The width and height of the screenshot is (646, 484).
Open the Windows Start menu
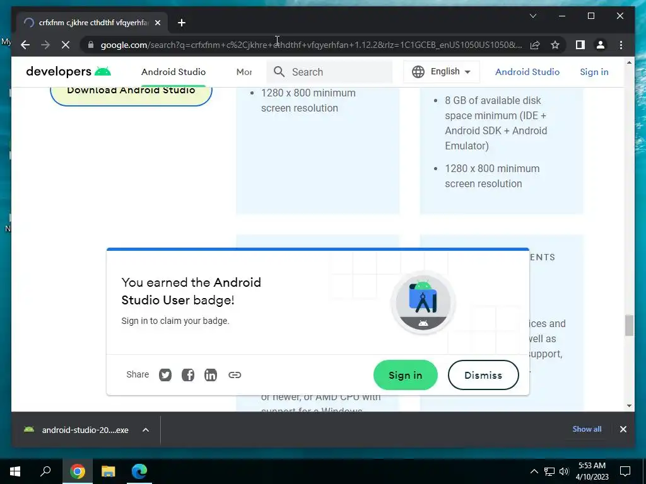pyautogui.click(x=15, y=471)
